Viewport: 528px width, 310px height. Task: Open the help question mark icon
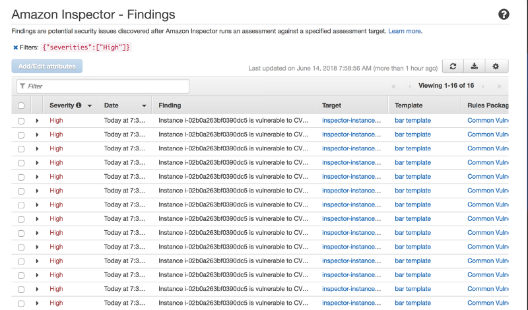pyautogui.click(x=504, y=15)
